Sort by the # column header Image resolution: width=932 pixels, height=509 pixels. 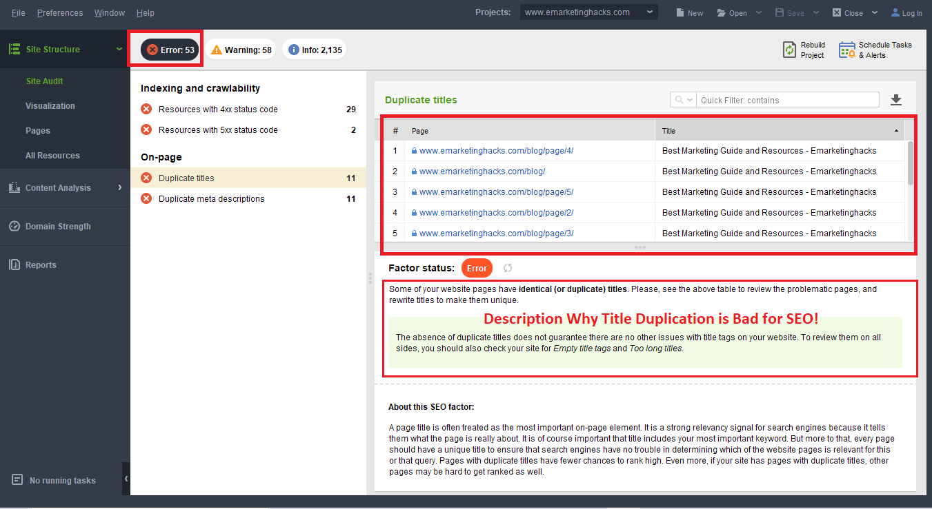tap(395, 130)
